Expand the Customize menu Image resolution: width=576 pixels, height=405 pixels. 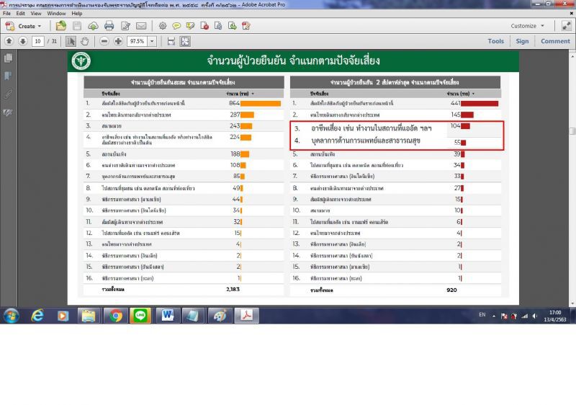528,26
